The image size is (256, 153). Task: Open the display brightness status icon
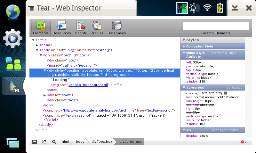click(x=194, y=8)
